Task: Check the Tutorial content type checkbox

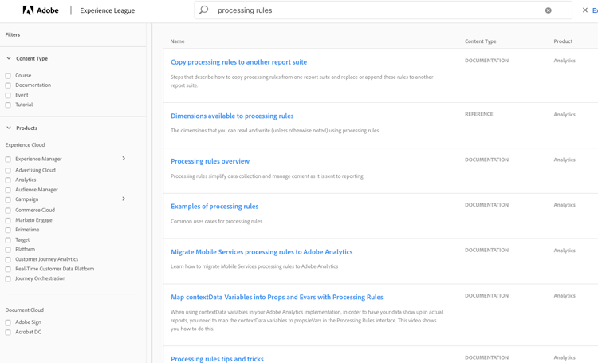Action: (x=8, y=105)
